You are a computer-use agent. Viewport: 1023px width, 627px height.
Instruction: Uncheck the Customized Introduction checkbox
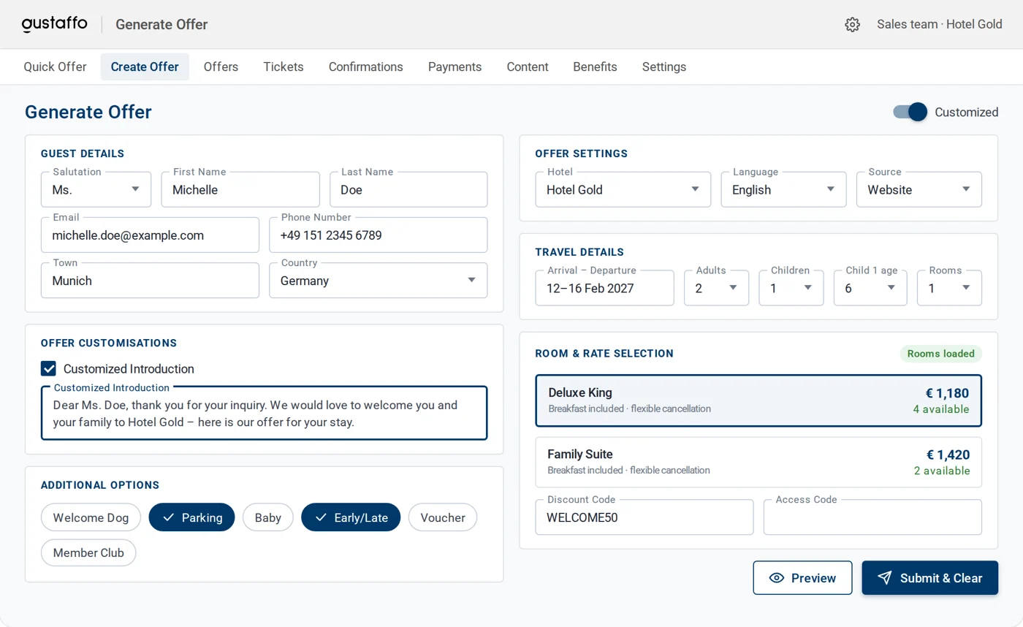[x=49, y=369]
